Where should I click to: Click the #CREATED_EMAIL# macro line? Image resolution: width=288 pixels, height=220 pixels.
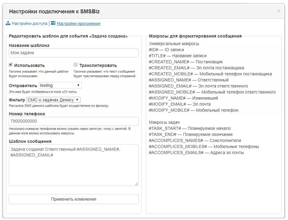(196, 68)
